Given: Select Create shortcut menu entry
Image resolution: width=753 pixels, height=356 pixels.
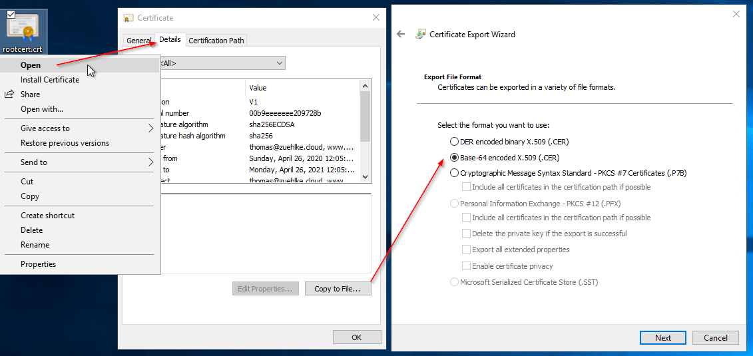Looking at the screenshot, I should click(x=80, y=216).
